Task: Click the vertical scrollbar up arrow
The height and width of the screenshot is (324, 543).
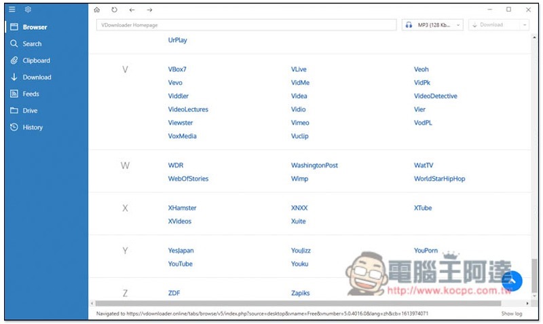Action: coord(534,37)
